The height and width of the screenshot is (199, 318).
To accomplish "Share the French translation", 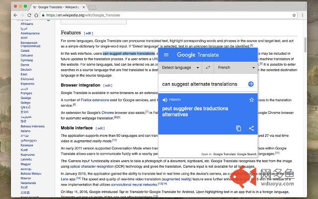I will click(x=251, y=128).
